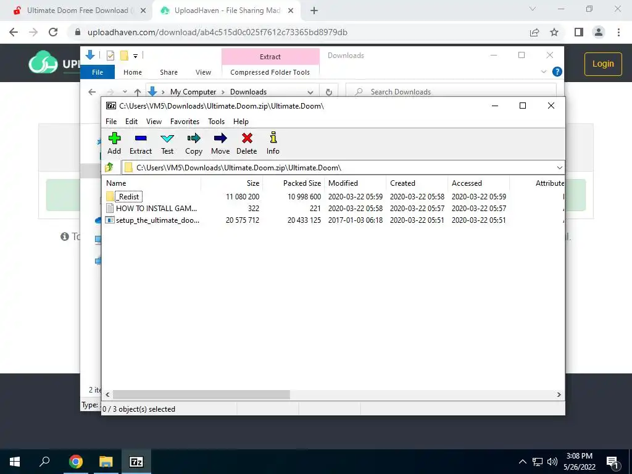Click the Copy toolbar button in 7-Zip
Screen dimensions: 632x474
point(193,143)
